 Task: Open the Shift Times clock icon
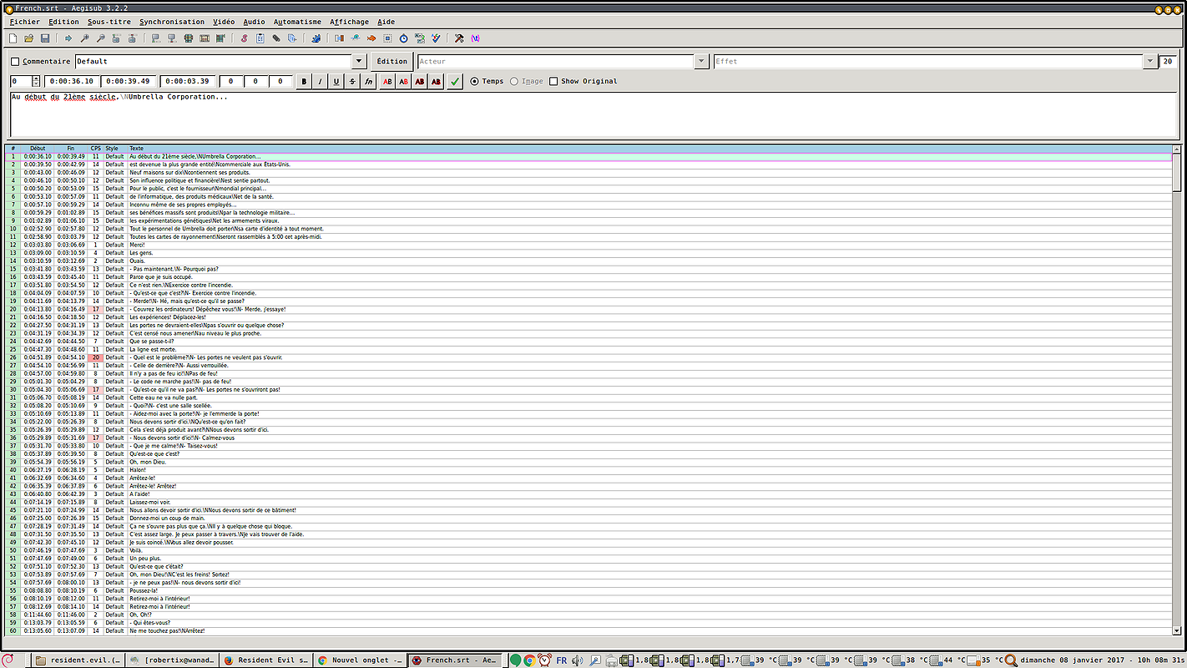339,38
